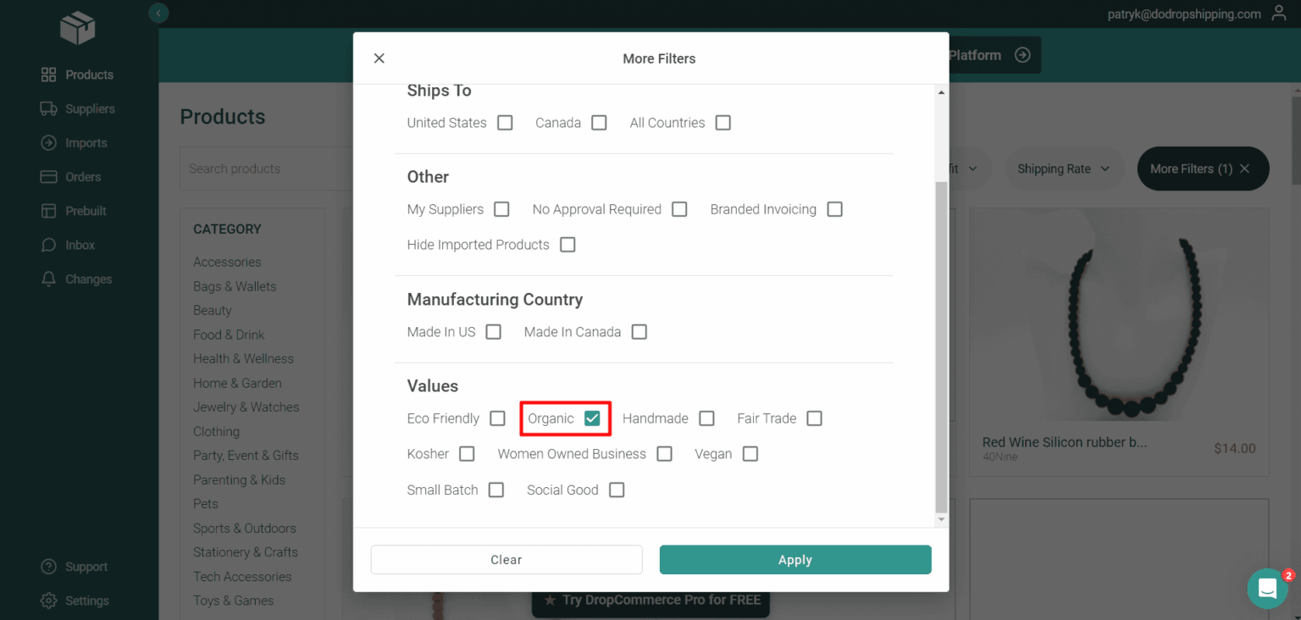Collapse the sidebar using the arrow toggle
1301x620 pixels.
(x=159, y=14)
